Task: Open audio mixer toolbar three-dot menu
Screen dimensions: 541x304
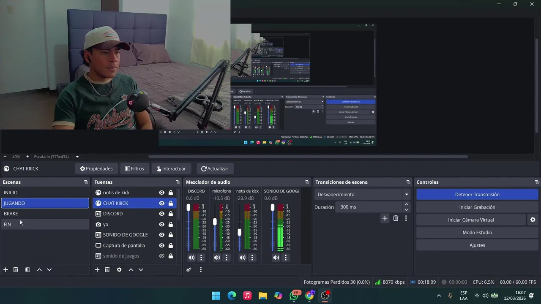Action: coord(201,269)
